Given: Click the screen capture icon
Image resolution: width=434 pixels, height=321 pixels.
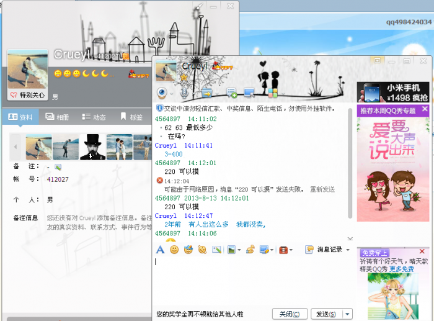Looking at the screenshot, I should click(x=264, y=250).
